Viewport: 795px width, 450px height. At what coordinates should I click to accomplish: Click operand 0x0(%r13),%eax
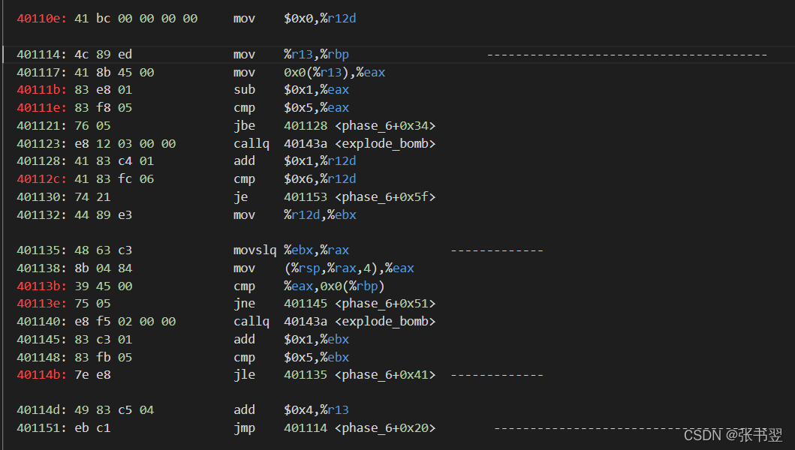pos(335,73)
